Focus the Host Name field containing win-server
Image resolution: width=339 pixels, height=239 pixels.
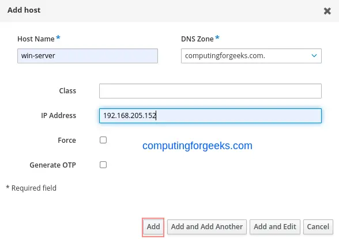[88, 56]
